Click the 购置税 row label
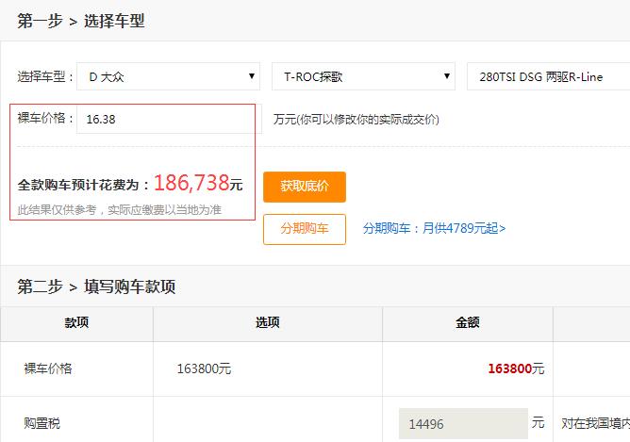630x442 pixels. point(41,423)
